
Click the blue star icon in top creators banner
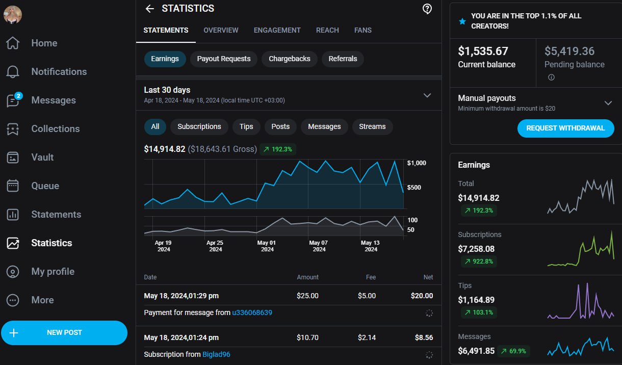tap(462, 21)
